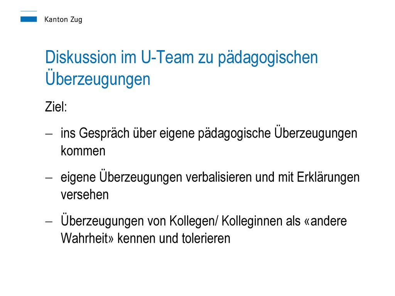Click the first bullet dash before ins Gespräch

49,134
